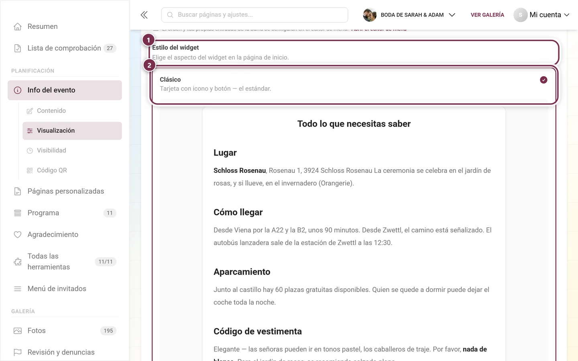This screenshot has width=578, height=361.
Task: Click the 'GALERÍA' sidebar section label
Action: coord(23,311)
